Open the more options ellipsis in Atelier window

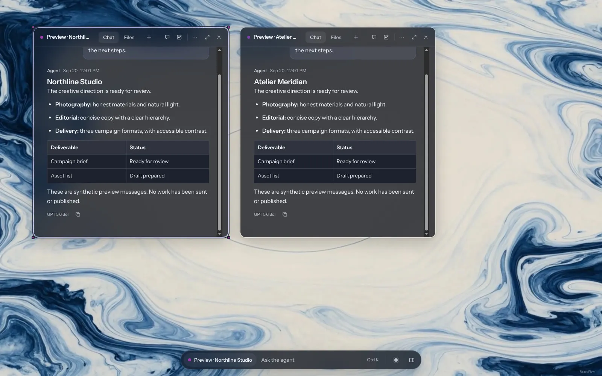tap(402, 37)
